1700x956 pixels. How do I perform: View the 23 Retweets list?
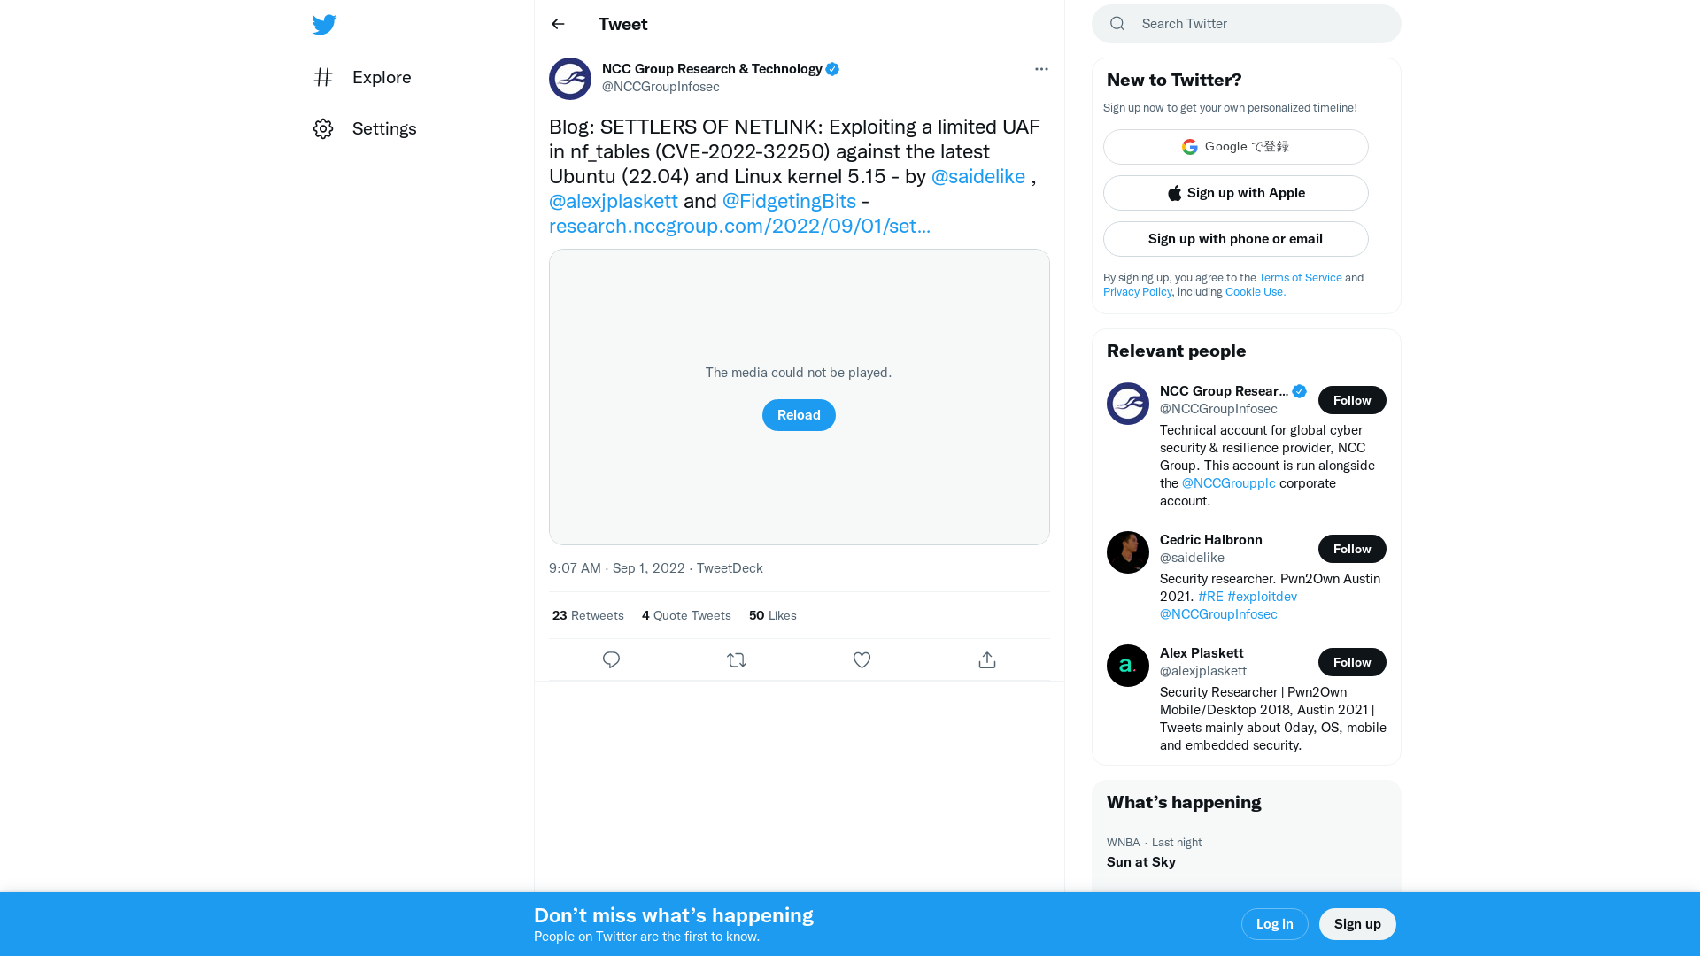pyautogui.click(x=588, y=615)
